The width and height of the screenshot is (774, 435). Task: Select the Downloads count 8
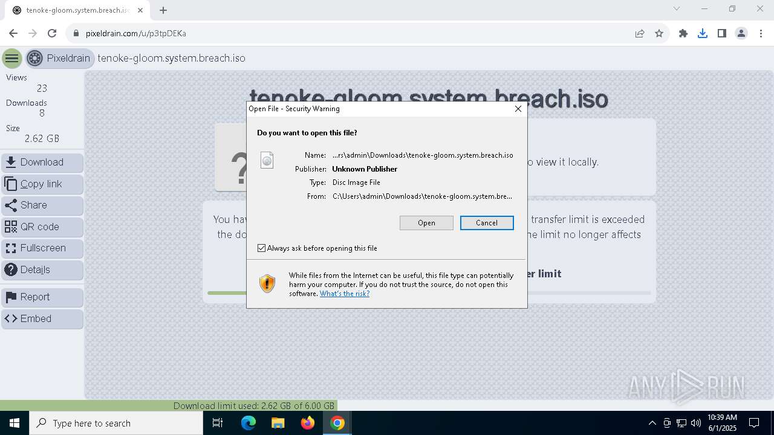click(x=42, y=114)
